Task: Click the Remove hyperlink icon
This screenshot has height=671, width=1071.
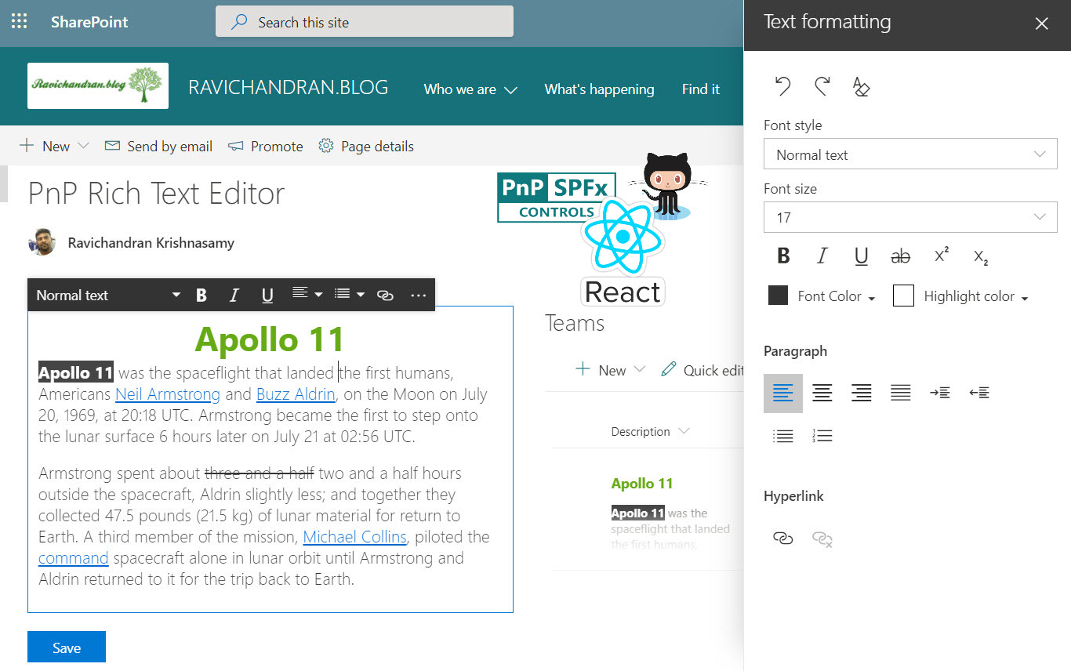Action: point(822,538)
